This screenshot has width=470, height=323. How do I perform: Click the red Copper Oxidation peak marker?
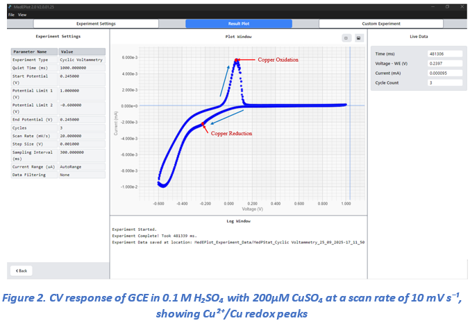(x=237, y=60)
